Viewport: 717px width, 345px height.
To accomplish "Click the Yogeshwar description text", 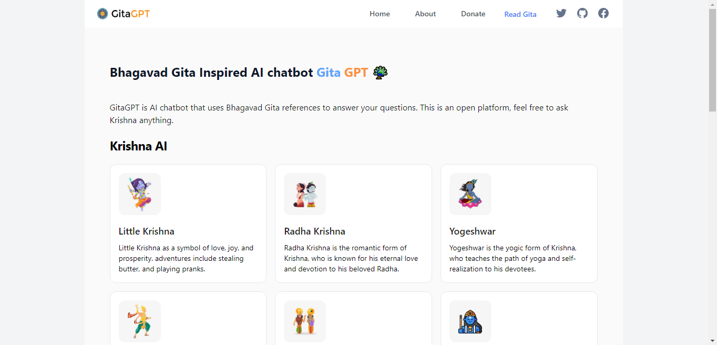I will coord(513,258).
